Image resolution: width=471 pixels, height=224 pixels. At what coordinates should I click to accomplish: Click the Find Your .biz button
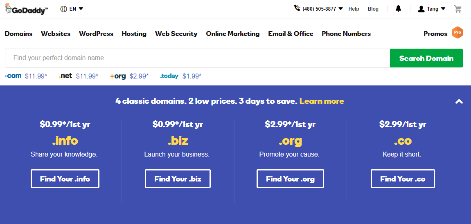178,179
